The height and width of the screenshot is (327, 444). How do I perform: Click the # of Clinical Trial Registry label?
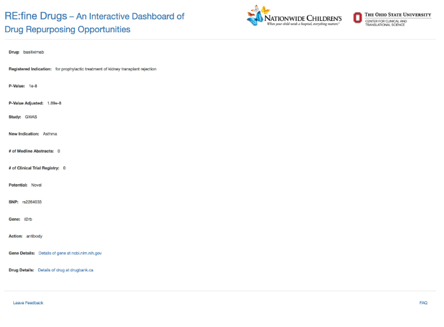(34, 168)
